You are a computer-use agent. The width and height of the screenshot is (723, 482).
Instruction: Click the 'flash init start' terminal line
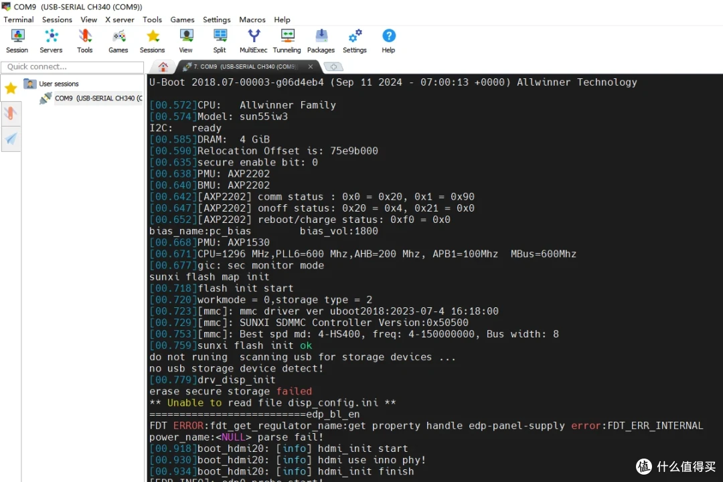[x=222, y=289]
